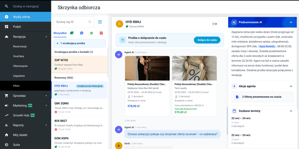Click the 1 oczekująca prośba banner
Image resolution: width=299 pixels, height=149 pixels.
tap(80, 43)
